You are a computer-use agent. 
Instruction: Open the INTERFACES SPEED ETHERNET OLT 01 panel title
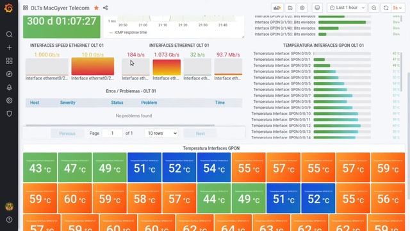[67, 46]
